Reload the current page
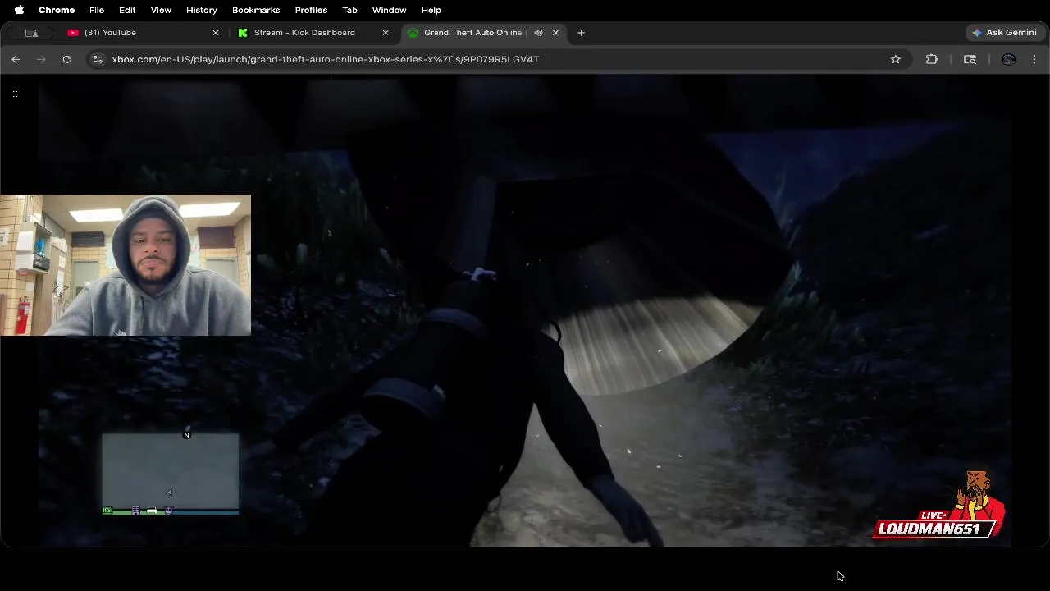This screenshot has width=1050, height=591. point(67,59)
